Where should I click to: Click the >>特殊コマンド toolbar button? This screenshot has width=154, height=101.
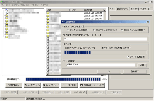(97, 92)
